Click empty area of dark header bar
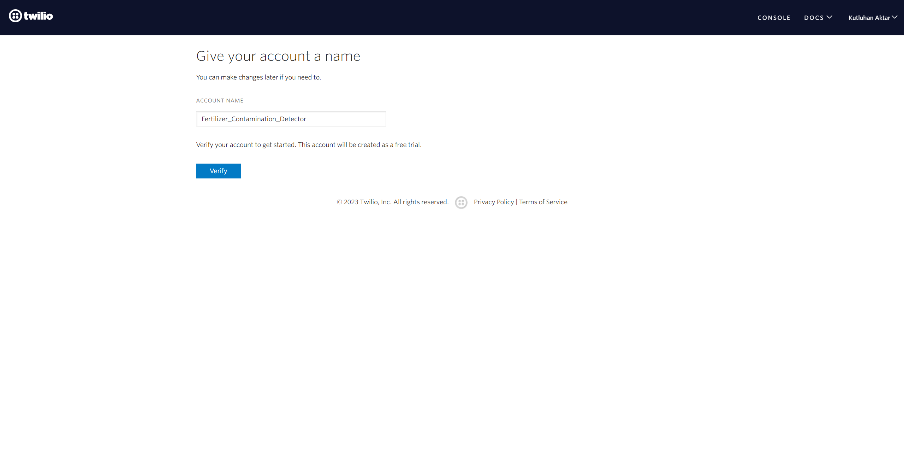 tap(424, 18)
